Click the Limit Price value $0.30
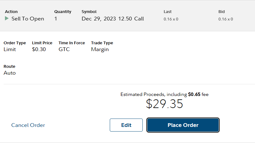Viewport: 255px width, 143px height. pyautogui.click(x=39, y=49)
